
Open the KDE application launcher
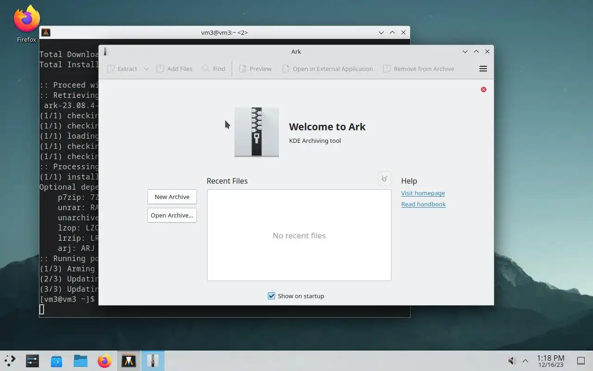click(x=10, y=360)
